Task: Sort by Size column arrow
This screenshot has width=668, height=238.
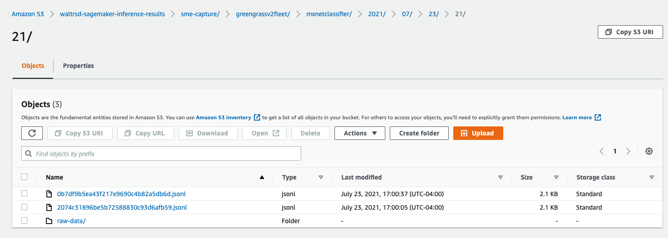Action: (556, 177)
